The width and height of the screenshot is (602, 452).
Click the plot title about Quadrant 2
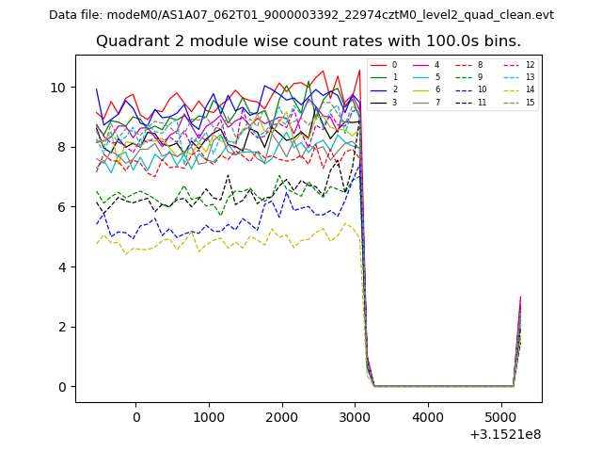pos(309,41)
